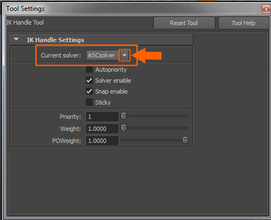Viewport: 271px width, 220px height.
Task: Open Tool Help
Action: click(243, 23)
